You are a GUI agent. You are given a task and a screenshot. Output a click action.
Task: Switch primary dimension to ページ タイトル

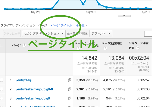tap(61, 25)
